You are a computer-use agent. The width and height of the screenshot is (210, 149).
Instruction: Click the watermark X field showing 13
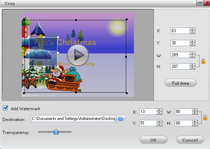pos(148,112)
